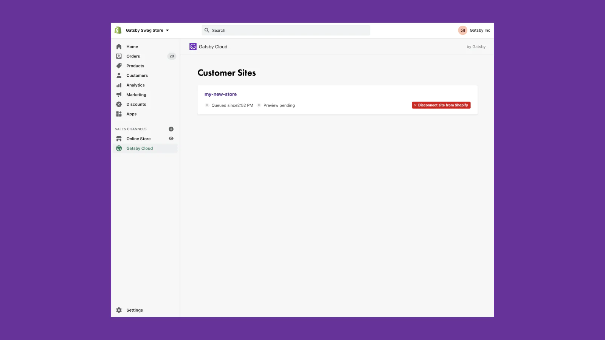Click the Apps grid icon
The width and height of the screenshot is (605, 340).
tap(119, 114)
